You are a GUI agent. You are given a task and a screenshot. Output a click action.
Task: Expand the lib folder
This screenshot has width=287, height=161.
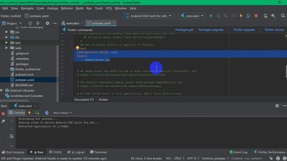(6, 37)
